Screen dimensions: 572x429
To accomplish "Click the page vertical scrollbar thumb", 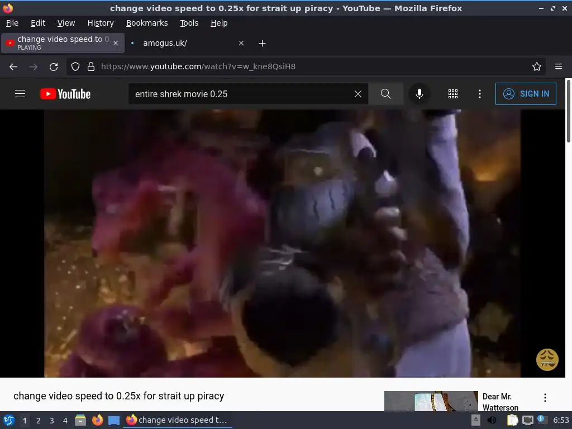I will (x=568, y=111).
